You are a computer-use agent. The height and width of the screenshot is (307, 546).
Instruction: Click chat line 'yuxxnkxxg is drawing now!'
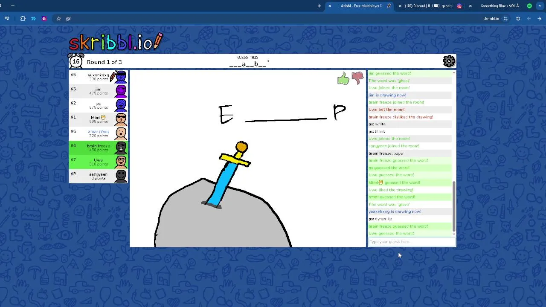pos(395,211)
